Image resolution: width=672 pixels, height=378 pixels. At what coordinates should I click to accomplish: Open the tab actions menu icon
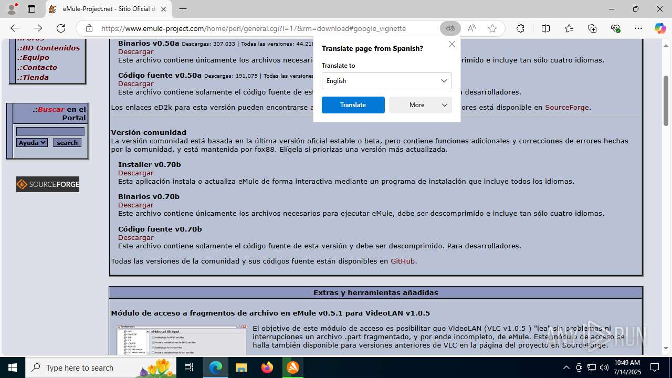(31, 9)
